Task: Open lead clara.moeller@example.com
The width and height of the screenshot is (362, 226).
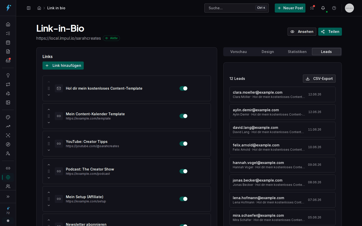Action: tap(283, 94)
